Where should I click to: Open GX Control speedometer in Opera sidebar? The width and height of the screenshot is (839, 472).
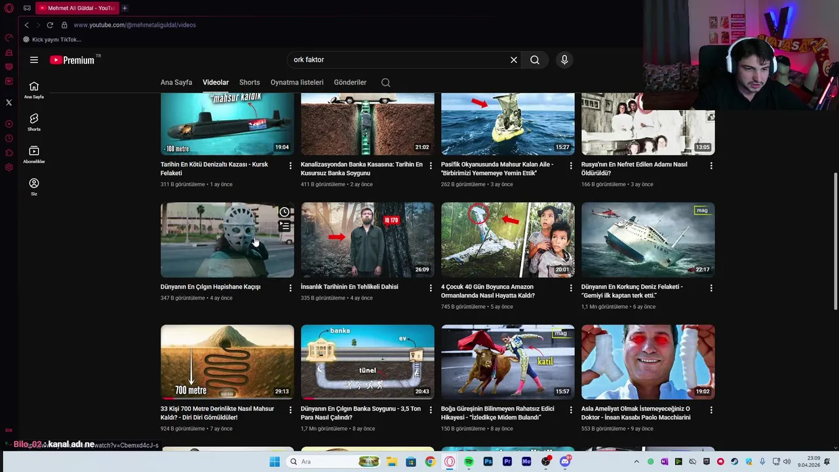coord(9,37)
